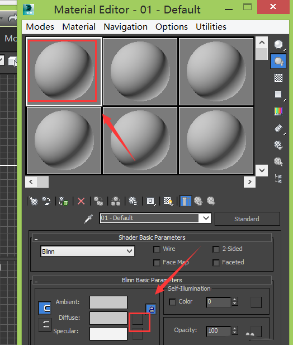Click the Self-Illumination value field
The image size is (293, 345).
coord(219,302)
